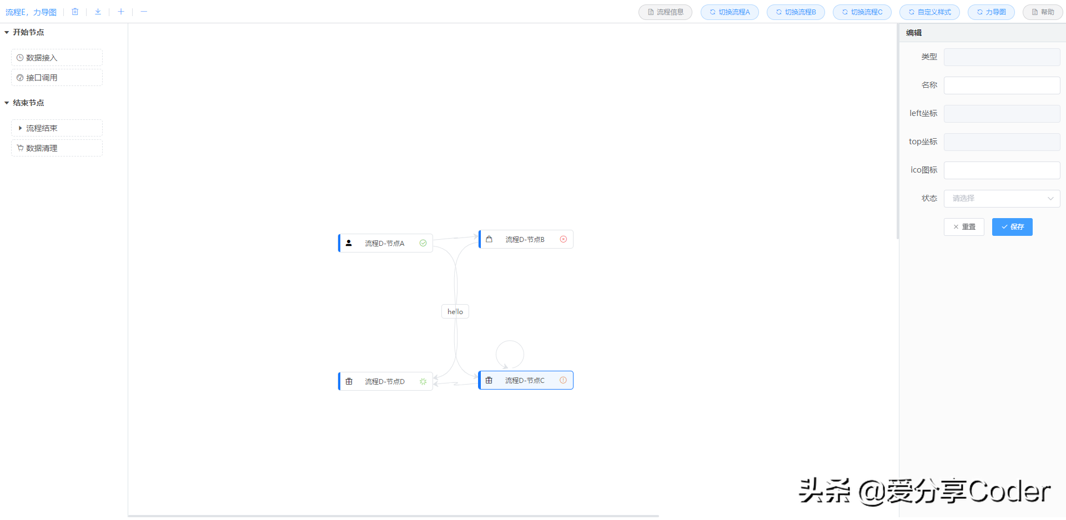Select the 数据清理 node item

tap(57, 148)
